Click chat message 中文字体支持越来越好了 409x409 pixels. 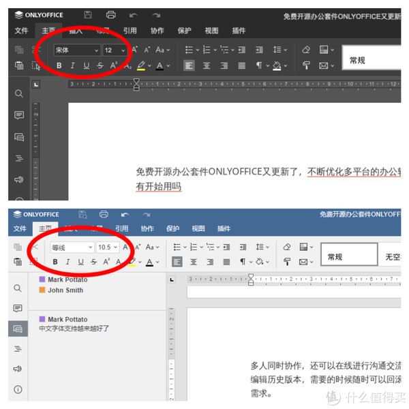point(74,328)
